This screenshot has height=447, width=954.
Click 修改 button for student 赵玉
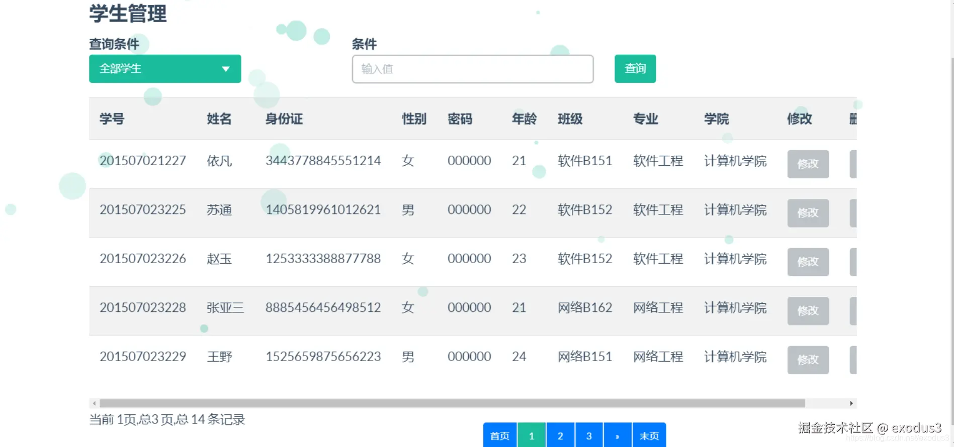coord(808,262)
